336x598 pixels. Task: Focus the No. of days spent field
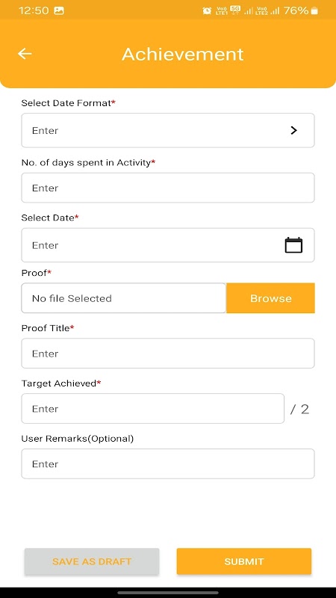click(168, 188)
